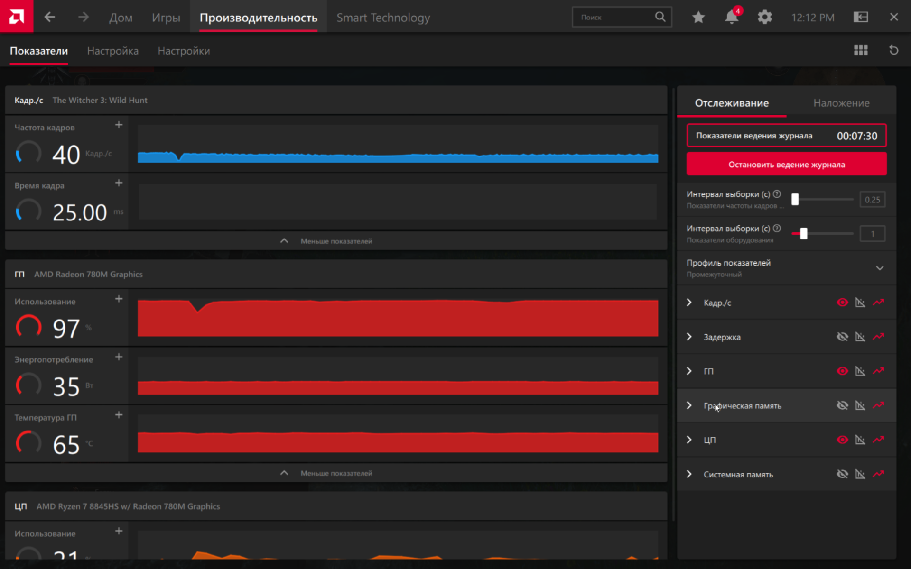Expand the ГП tracking section
This screenshot has width=911, height=569.
coord(689,371)
